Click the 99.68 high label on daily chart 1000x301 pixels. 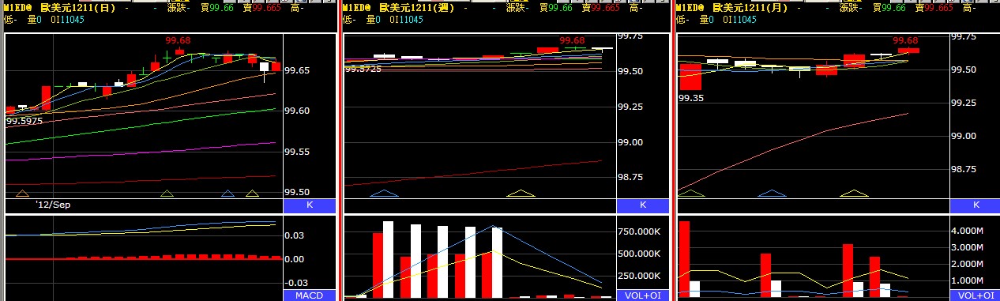(177, 41)
